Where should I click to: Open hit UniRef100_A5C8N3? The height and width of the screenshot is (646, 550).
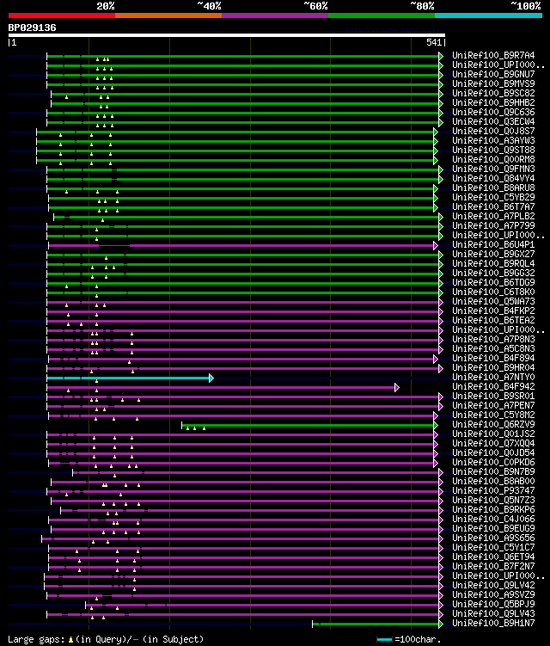pos(493,349)
